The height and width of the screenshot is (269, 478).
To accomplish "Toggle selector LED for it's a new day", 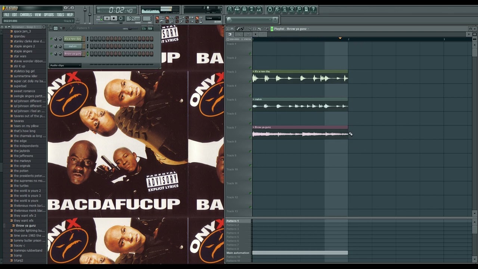I will tap(88, 39).
